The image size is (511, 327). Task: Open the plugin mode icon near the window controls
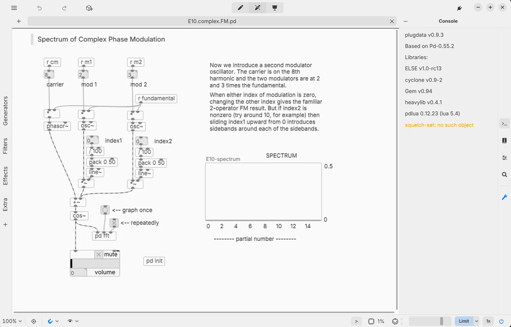460,8
